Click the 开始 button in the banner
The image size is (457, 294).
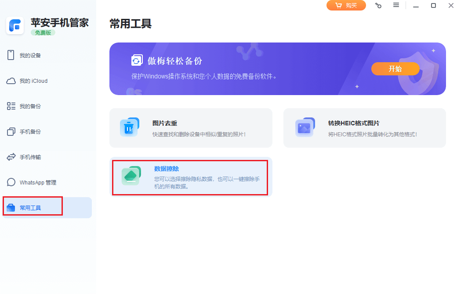pos(395,69)
